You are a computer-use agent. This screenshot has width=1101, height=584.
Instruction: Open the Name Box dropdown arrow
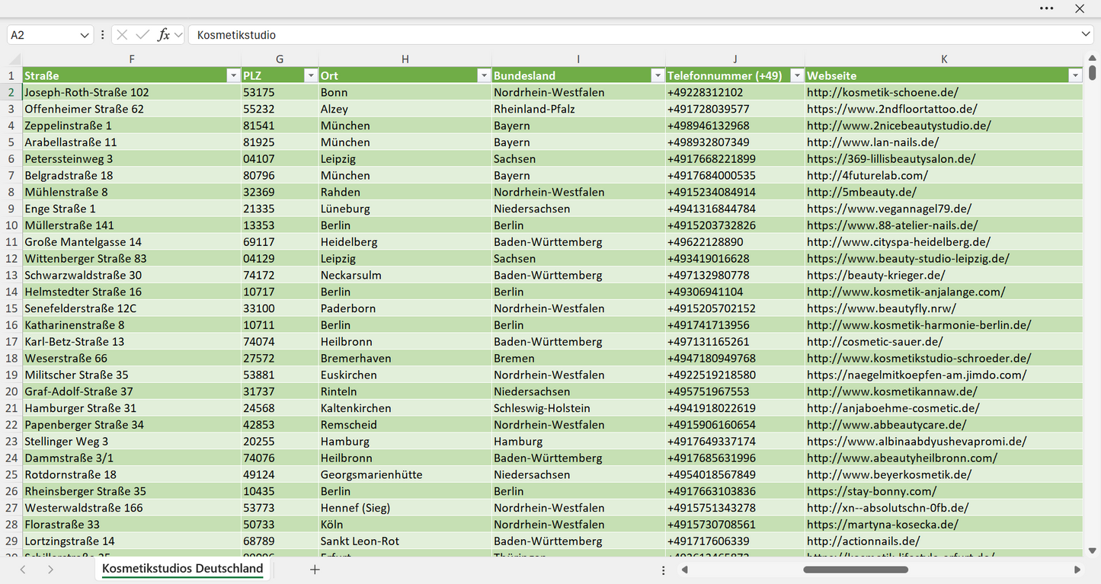click(x=85, y=35)
